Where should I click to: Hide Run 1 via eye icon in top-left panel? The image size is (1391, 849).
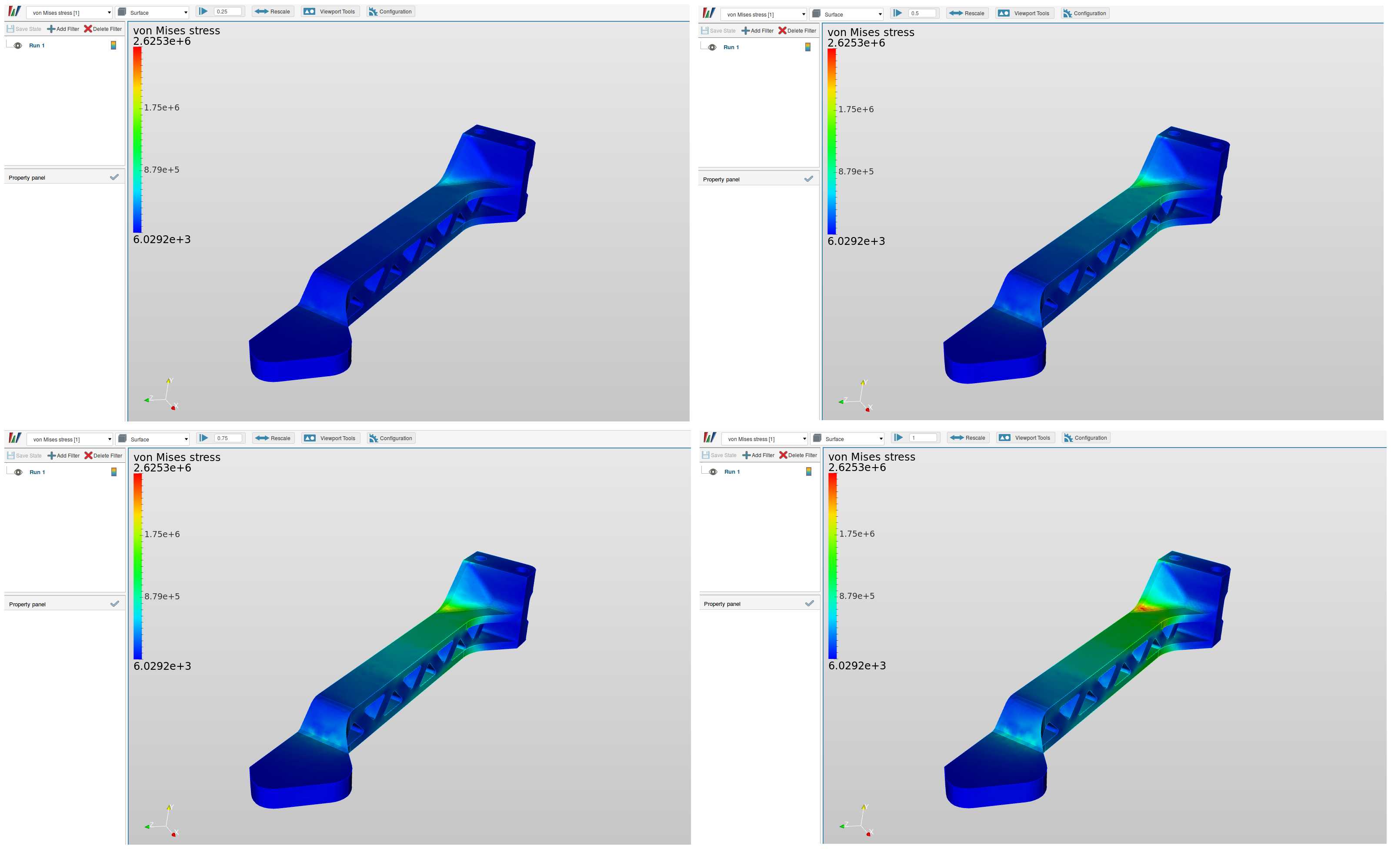[18, 46]
